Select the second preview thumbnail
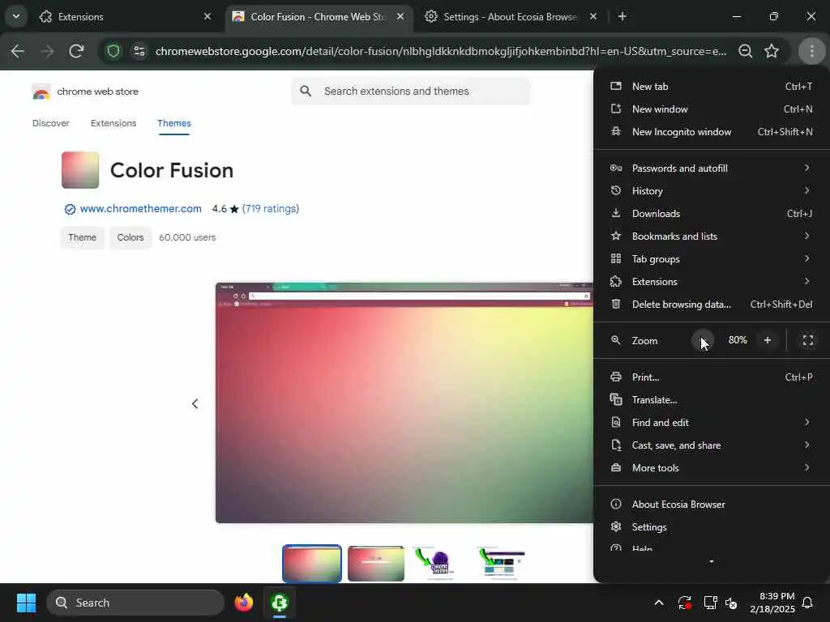 [x=376, y=564]
